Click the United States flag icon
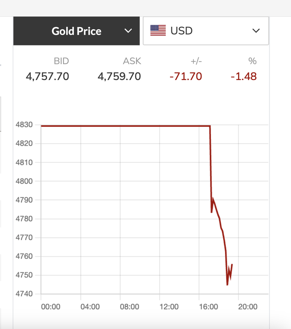Image resolution: width=291 pixels, height=329 pixels. pyautogui.click(x=158, y=30)
